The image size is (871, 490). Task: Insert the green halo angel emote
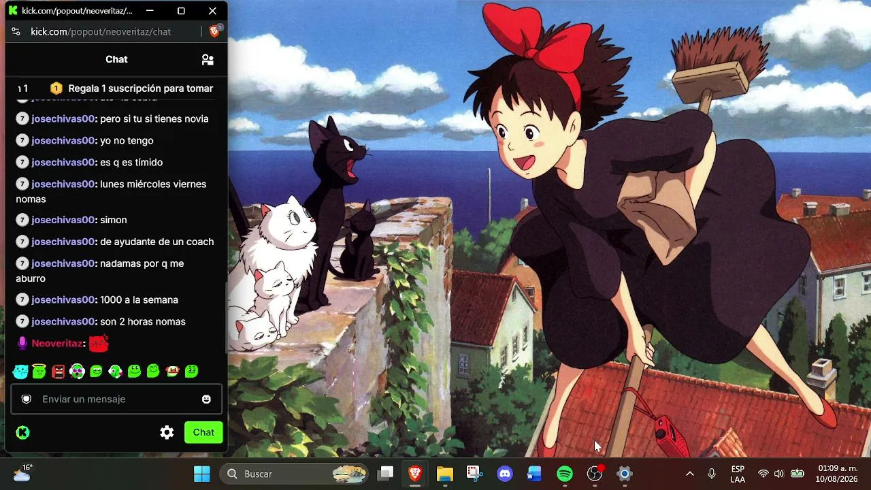coord(39,371)
